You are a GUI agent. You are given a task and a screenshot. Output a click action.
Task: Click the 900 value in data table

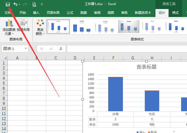point(152,124)
